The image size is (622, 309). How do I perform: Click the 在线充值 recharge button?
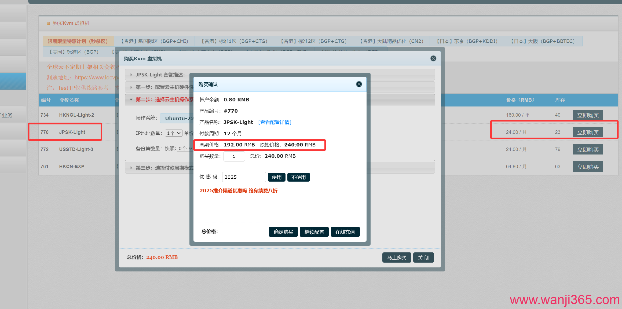pos(345,231)
